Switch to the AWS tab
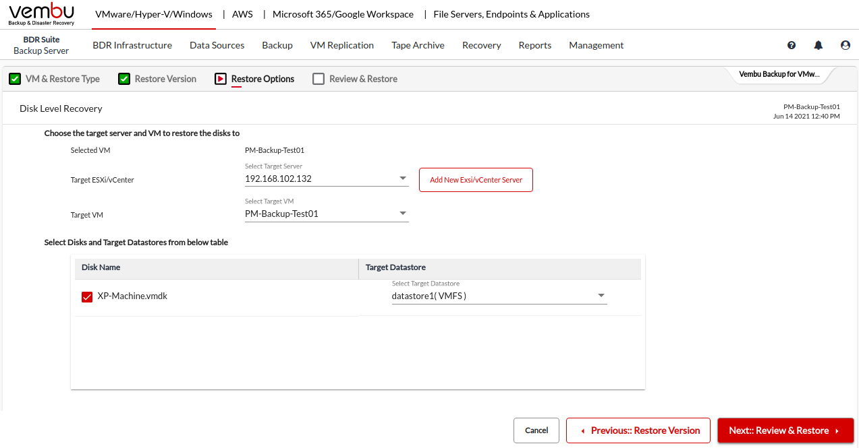Image resolution: width=859 pixels, height=448 pixels. pyautogui.click(x=242, y=14)
